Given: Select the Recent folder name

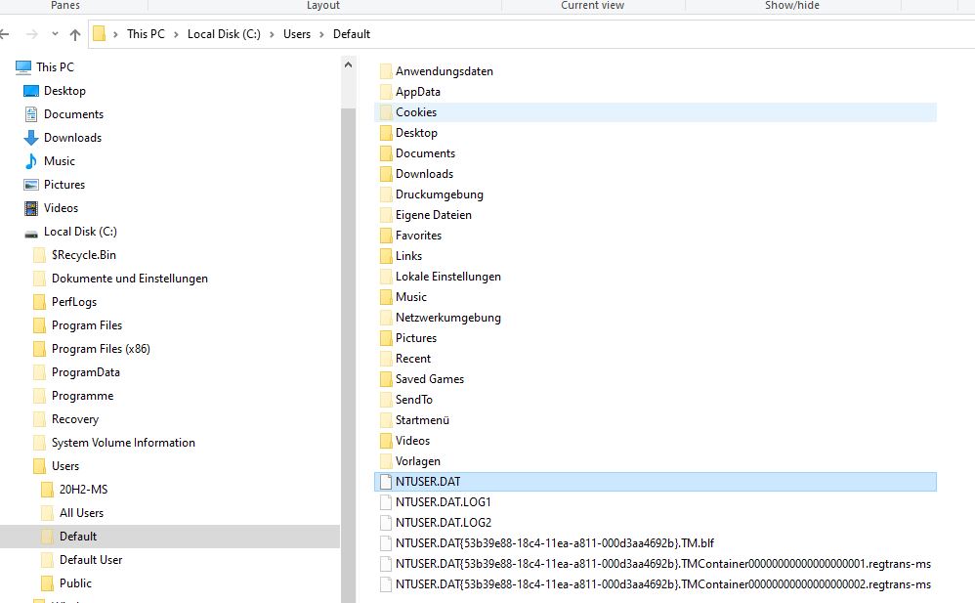Looking at the screenshot, I should click(x=413, y=359).
